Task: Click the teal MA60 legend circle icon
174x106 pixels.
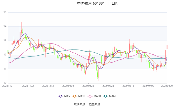Action: point(105,96)
